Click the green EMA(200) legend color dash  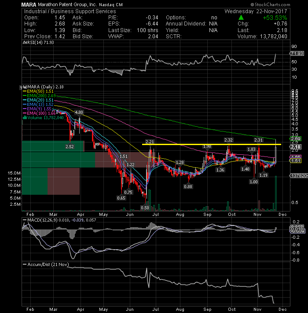tap(25, 96)
